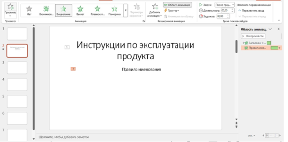Screen dimensions: 288x142
Task: Toggle the Область анимации pane button
Action: tap(177, 5)
